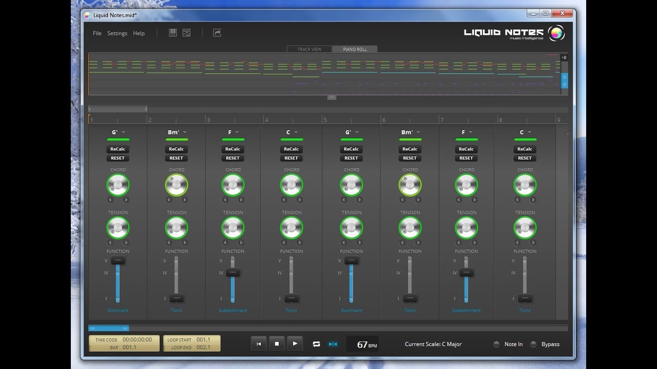
Task: Toggle the green bar under bar 2 Bm' chord
Action: point(177,139)
